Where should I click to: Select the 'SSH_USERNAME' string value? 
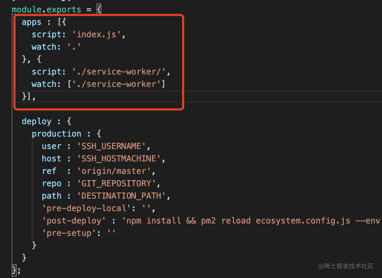pos(111,146)
